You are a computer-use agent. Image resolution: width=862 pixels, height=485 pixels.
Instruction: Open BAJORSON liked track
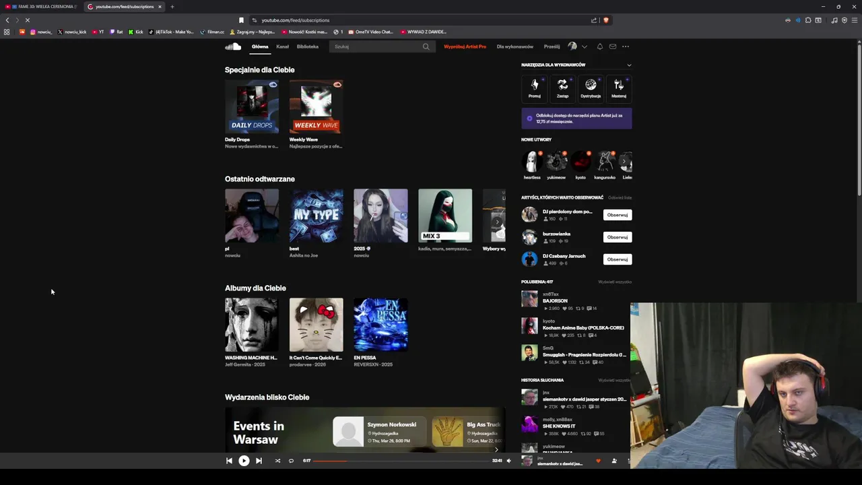pos(555,301)
